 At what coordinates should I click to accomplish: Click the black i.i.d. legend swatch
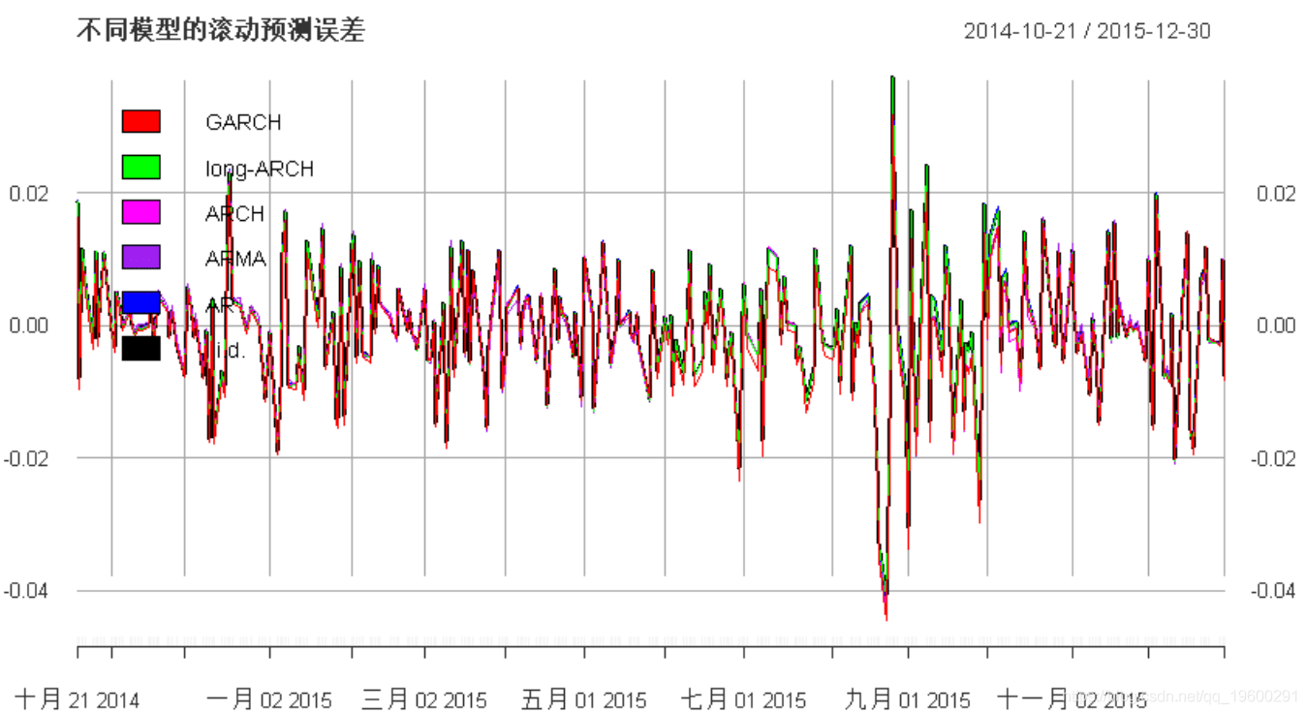[x=140, y=348]
